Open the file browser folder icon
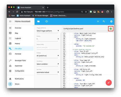121x97 pixels. pyautogui.click(x=38, y=21)
